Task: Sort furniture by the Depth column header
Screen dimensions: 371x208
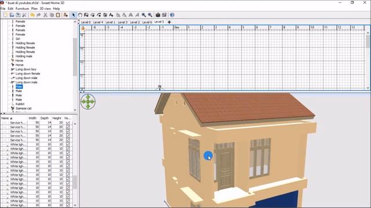Action: pyautogui.click(x=45, y=118)
